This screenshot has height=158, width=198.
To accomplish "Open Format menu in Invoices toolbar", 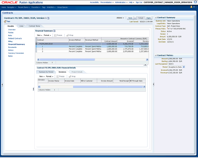I will [49, 77].
